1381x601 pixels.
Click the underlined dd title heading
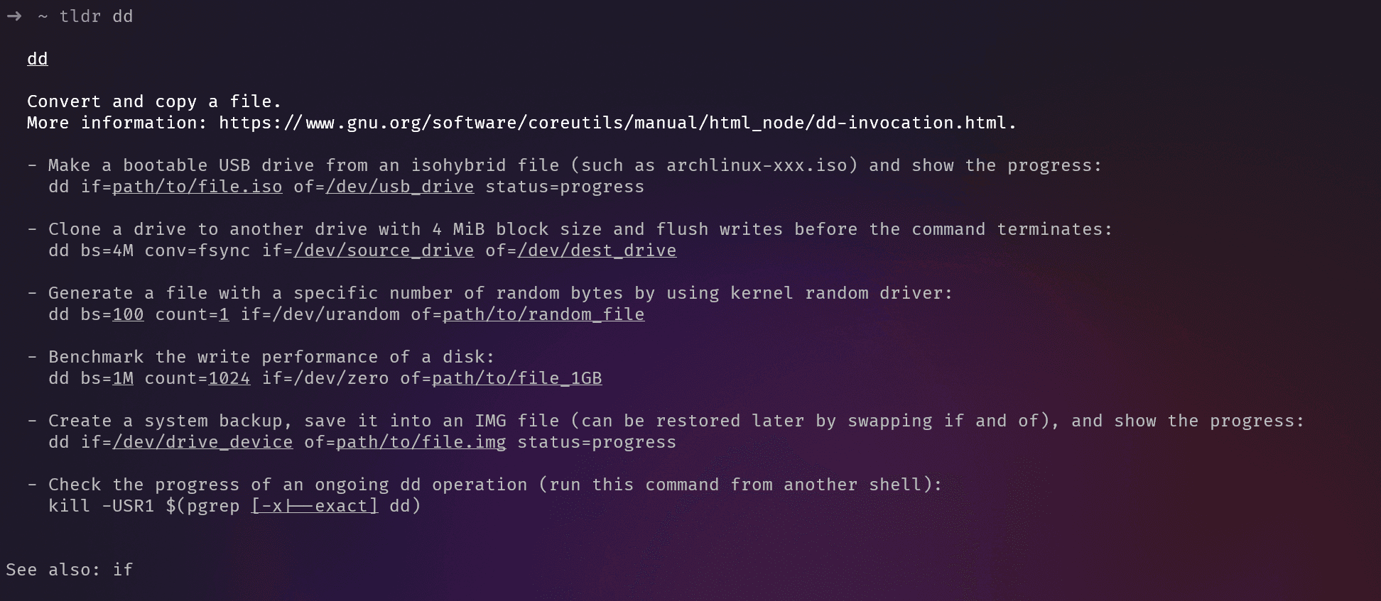37,59
